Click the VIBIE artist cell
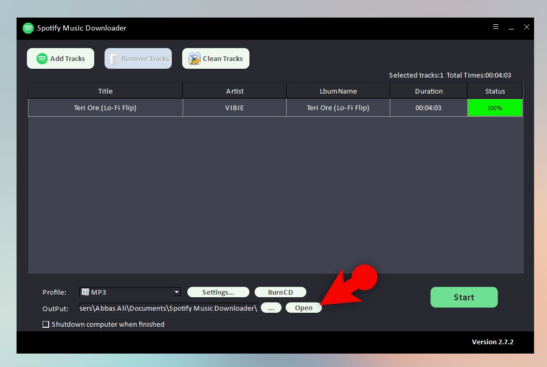Image resolution: width=547 pixels, height=367 pixels. (234, 108)
